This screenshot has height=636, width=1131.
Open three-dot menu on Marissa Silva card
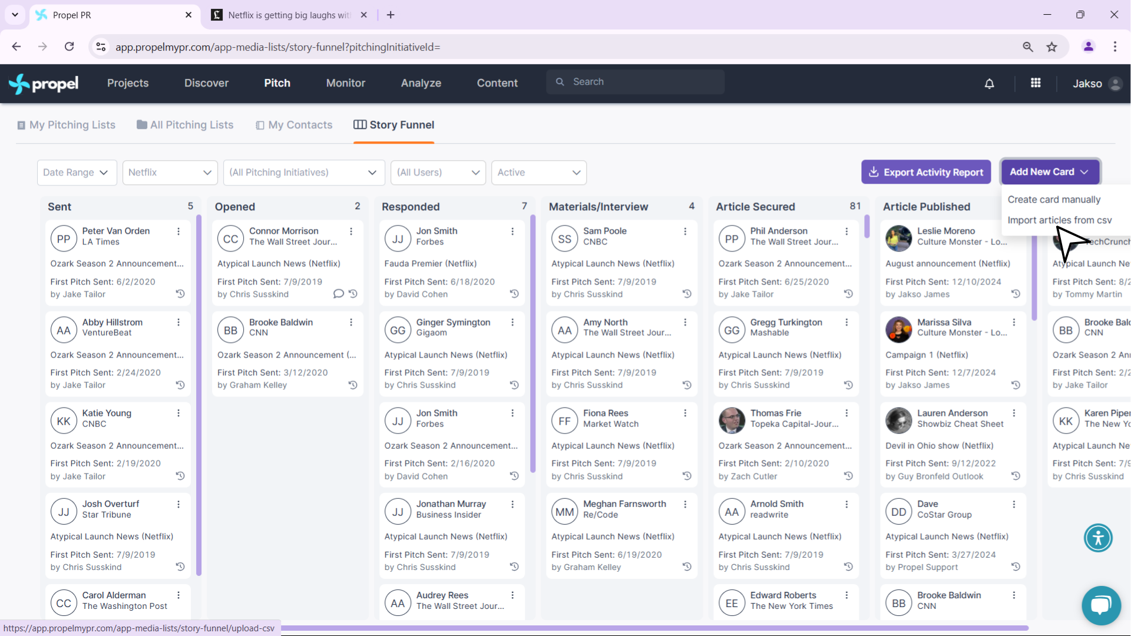1014,322
